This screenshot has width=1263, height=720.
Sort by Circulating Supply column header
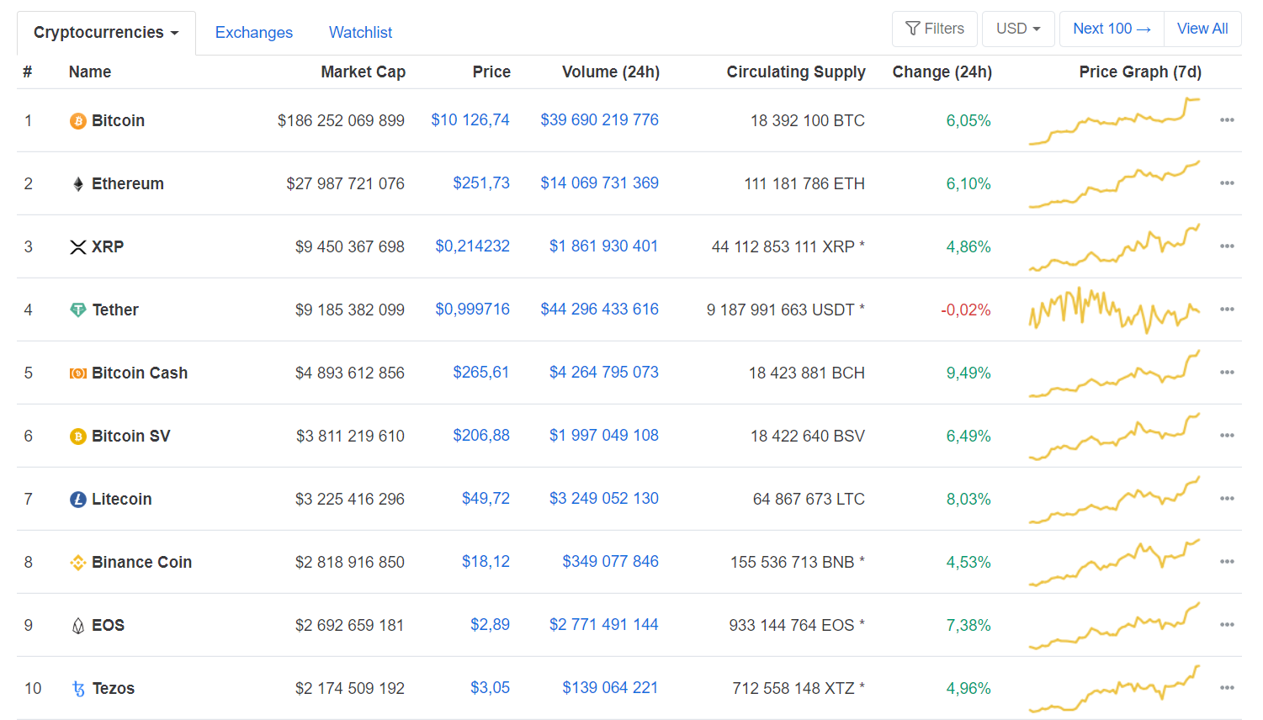[796, 72]
